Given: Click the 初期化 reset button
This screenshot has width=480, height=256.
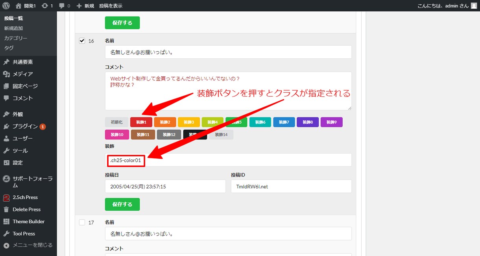Looking at the screenshot, I should click(117, 122).
